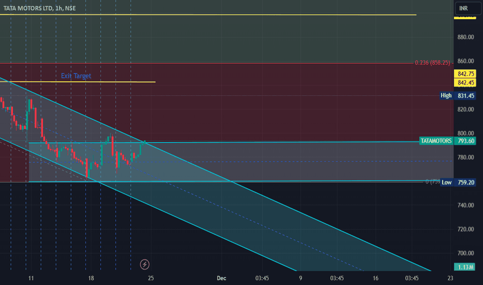
Task: Click the TATAMOTORS price tag
Action: coord(436,141)
